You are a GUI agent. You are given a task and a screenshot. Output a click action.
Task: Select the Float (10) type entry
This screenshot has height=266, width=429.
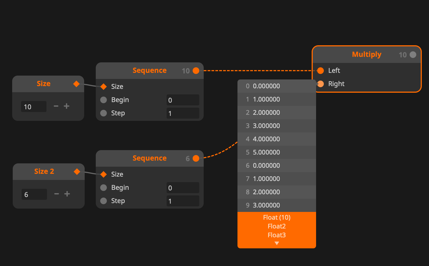click(x=276, y=217)
